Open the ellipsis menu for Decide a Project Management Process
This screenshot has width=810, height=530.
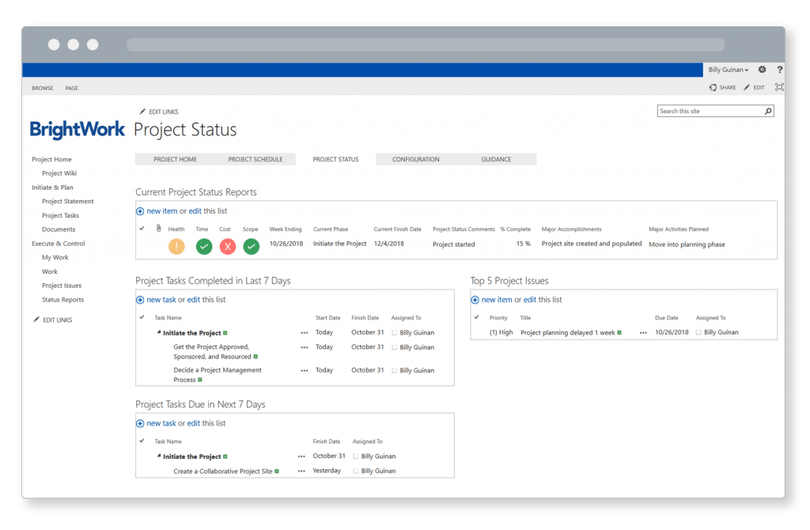point(304,370)
